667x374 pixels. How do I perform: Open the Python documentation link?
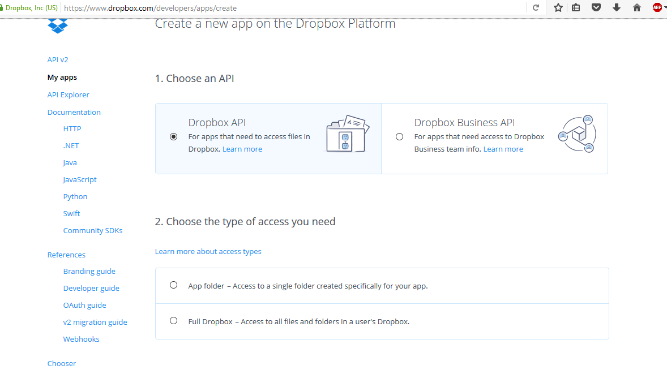coord(75,196)
